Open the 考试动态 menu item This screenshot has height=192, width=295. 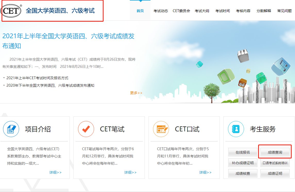161,11
